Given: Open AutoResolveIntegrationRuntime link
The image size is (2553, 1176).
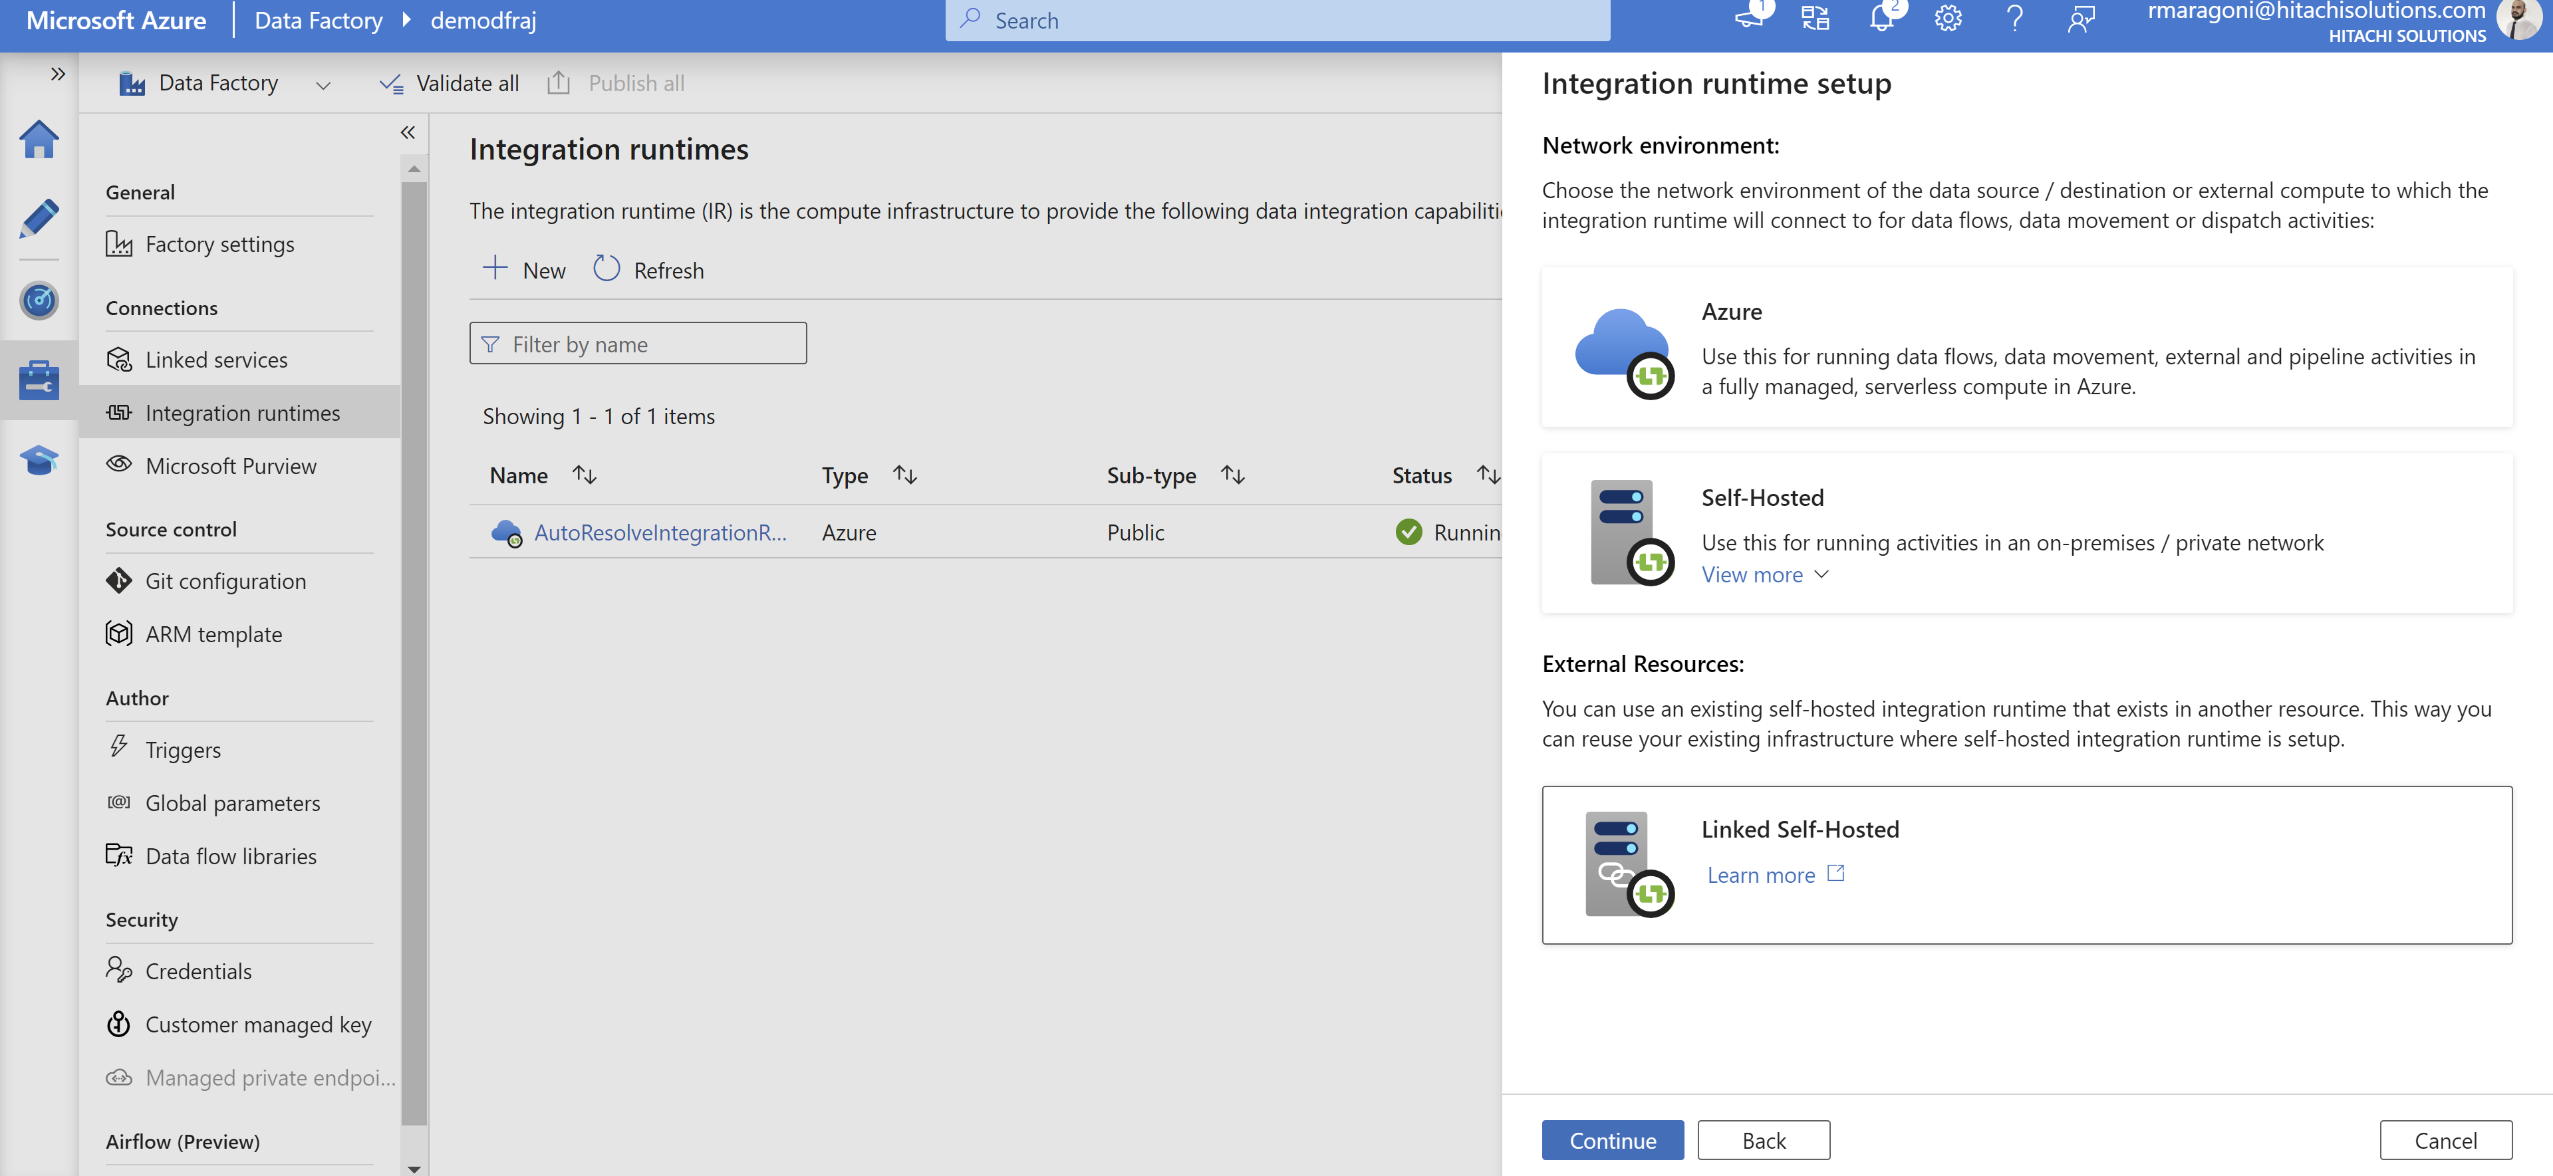Looking at the screenshot, I should (660, 532).
